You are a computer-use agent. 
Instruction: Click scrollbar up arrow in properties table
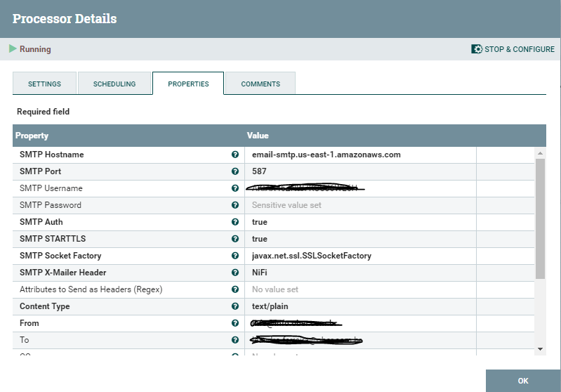click(540, 153)
